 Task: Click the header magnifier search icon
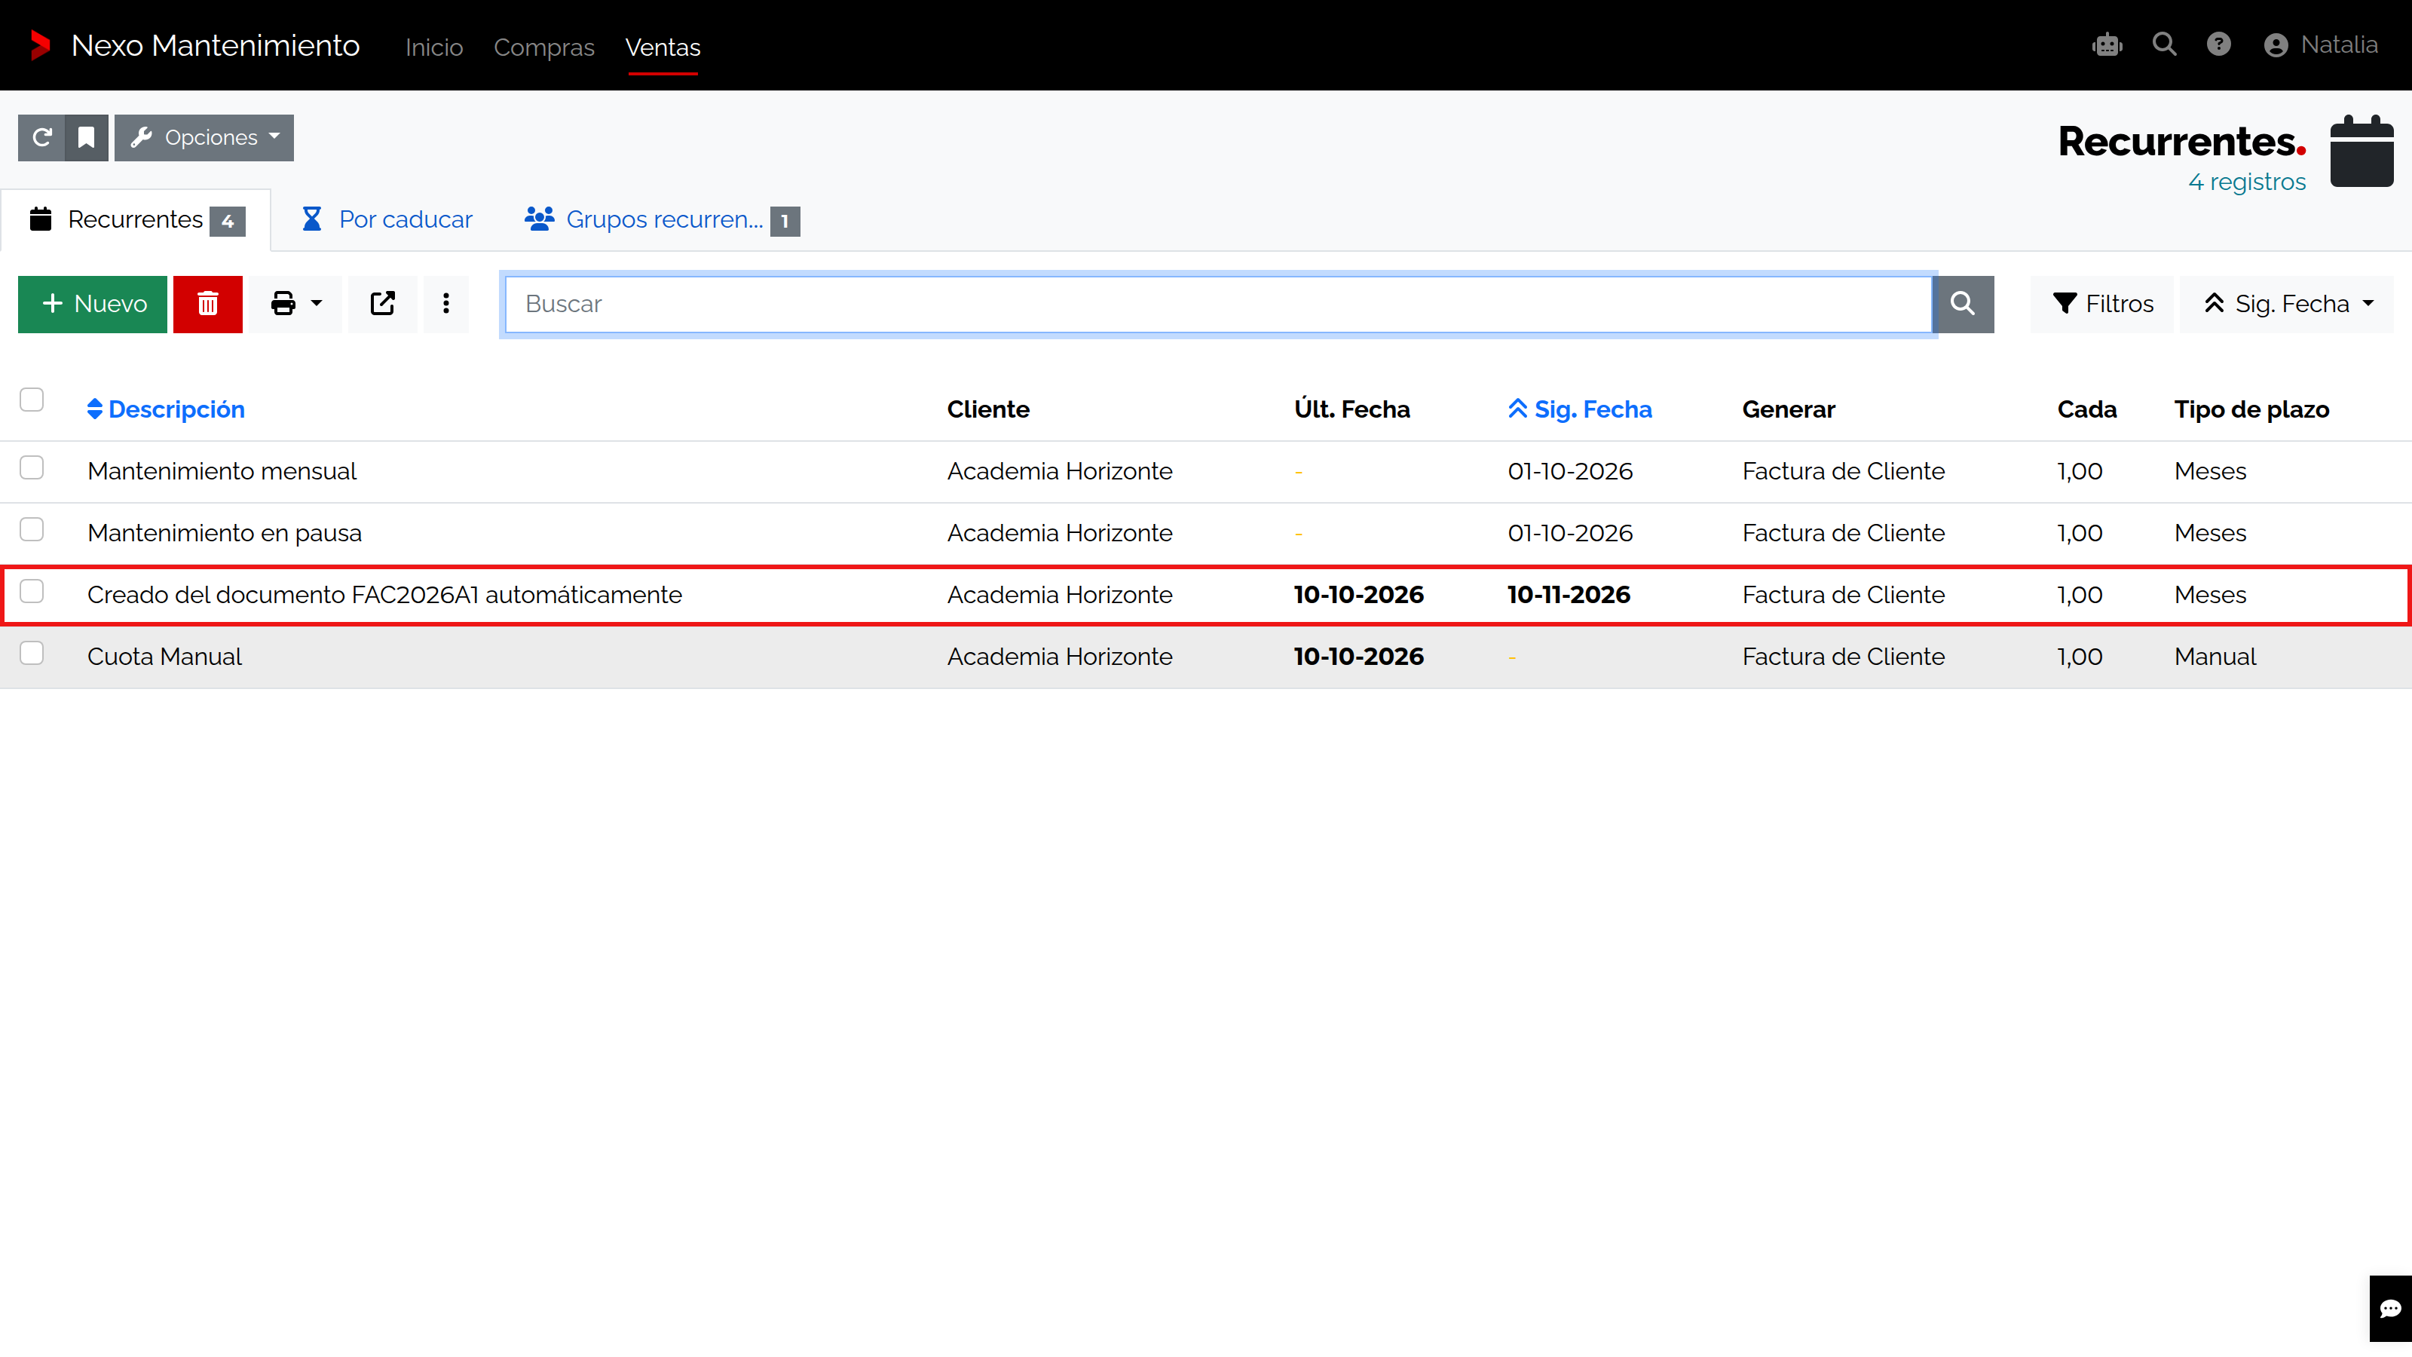pos(2164,44)
